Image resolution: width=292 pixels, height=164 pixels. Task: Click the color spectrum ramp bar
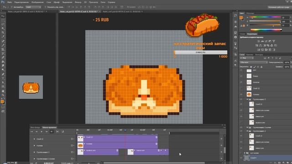pos(266,30)
